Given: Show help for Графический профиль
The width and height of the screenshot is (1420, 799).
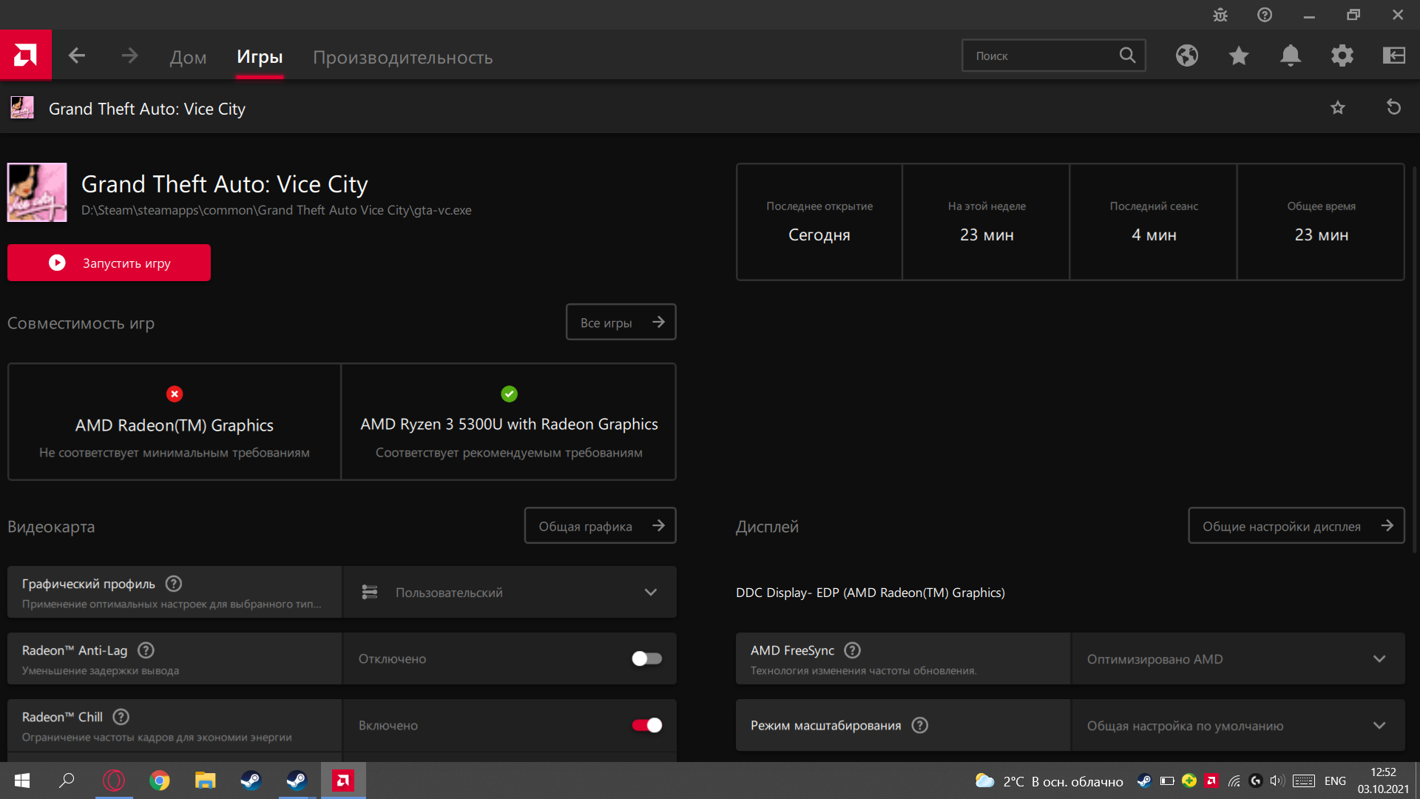Looking at the screenshot, I should tap(174, 584).
